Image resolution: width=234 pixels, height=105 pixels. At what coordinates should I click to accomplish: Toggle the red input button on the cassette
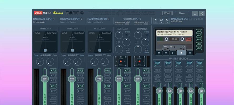point(189,39)
